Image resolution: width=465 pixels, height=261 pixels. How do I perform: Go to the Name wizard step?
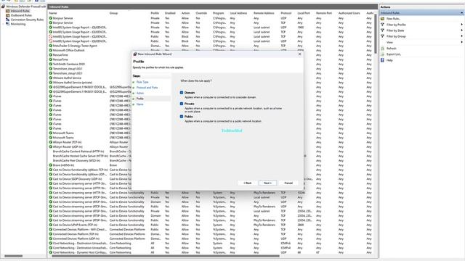[140, 104]
